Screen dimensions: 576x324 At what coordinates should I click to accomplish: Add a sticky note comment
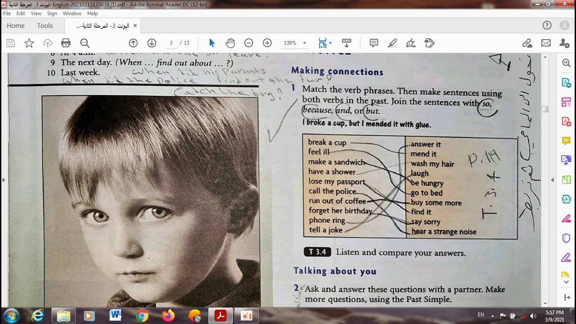pos(373,43)
